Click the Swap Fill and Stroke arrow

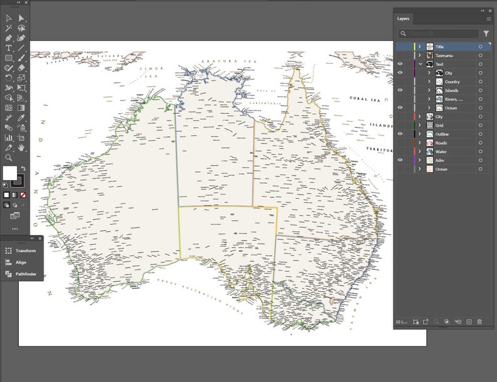coord(23,168)
